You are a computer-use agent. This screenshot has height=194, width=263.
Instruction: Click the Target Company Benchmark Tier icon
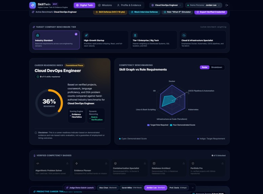coord(34,27)
